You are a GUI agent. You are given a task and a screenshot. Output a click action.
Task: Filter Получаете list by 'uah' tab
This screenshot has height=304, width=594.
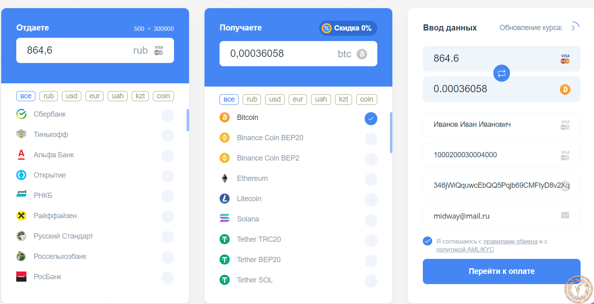pyautogui.click(x=321, y=99)
